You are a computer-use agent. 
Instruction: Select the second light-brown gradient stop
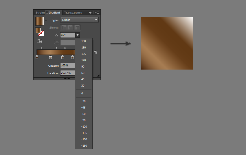coord(50,57)
